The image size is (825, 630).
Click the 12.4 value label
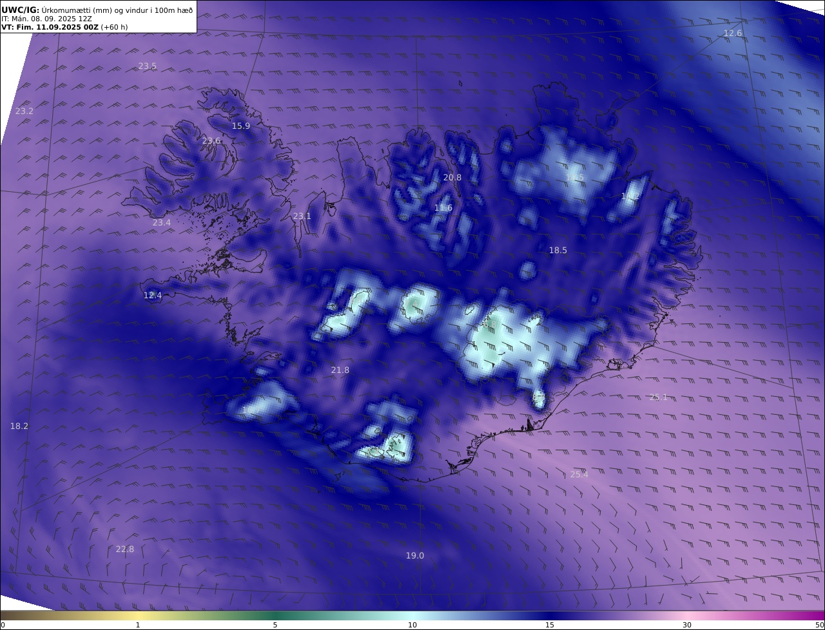coord(153,295)
